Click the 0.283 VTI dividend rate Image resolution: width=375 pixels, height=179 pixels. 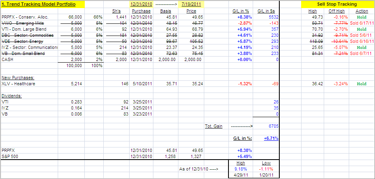point(77,102)
